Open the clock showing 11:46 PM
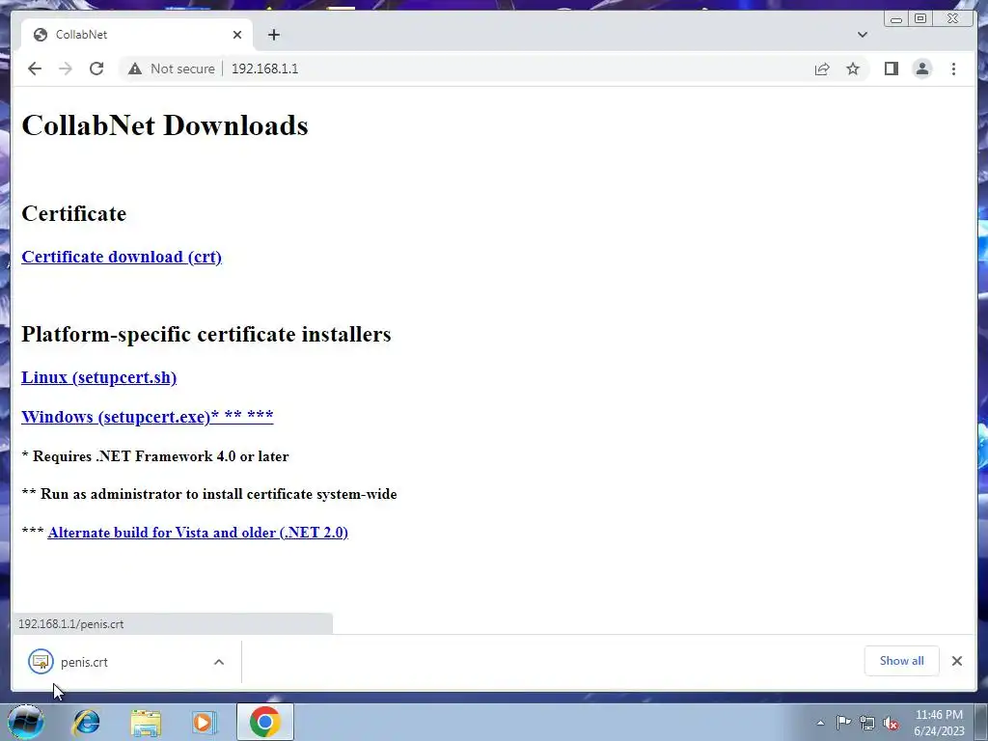This screenshot has width=988, height=741. coord(939,723)
